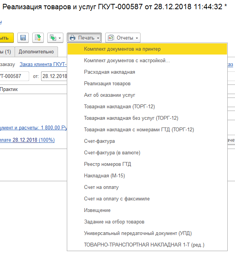Open the расчеты: 1 800,00 link
The image size is (235, 268).
tap(33, 128)
